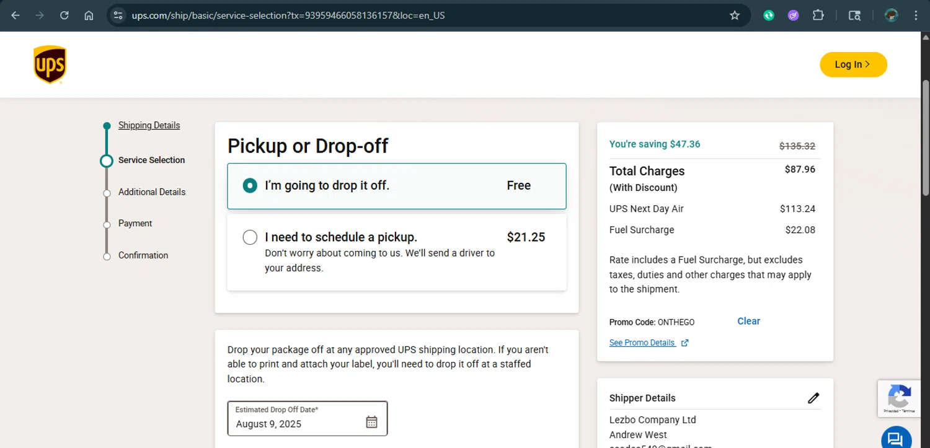Open the browser home page
The image size is (930, 448).
[89, 15]
